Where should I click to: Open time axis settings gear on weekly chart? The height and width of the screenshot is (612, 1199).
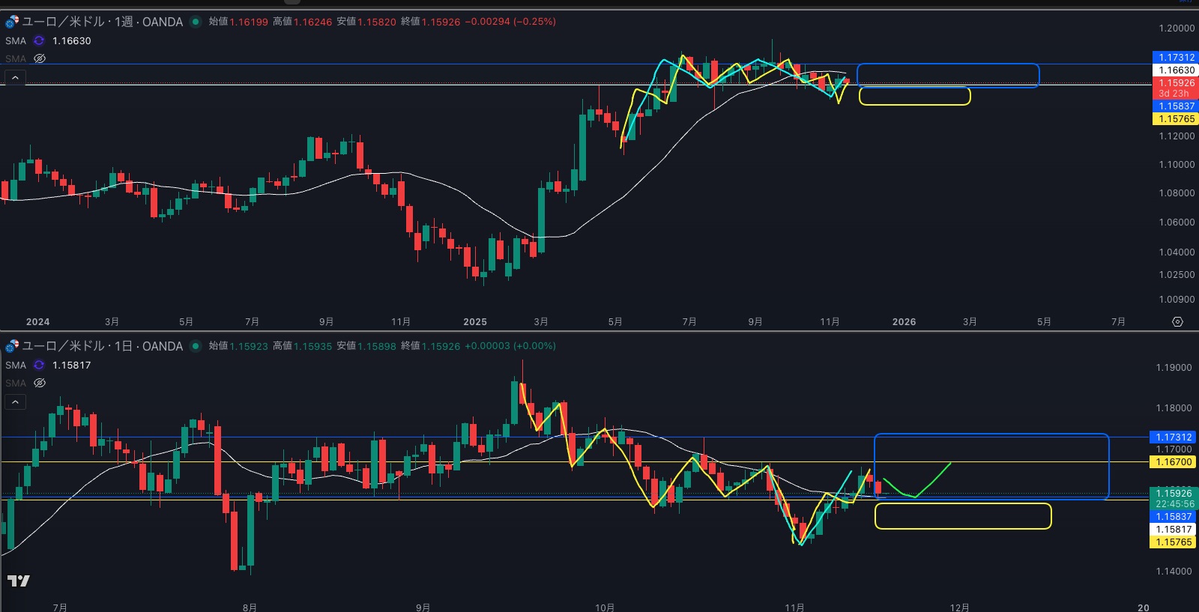(1177, 322)
